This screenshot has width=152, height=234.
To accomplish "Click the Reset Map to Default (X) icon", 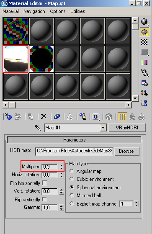I will (x=44, y=116).
